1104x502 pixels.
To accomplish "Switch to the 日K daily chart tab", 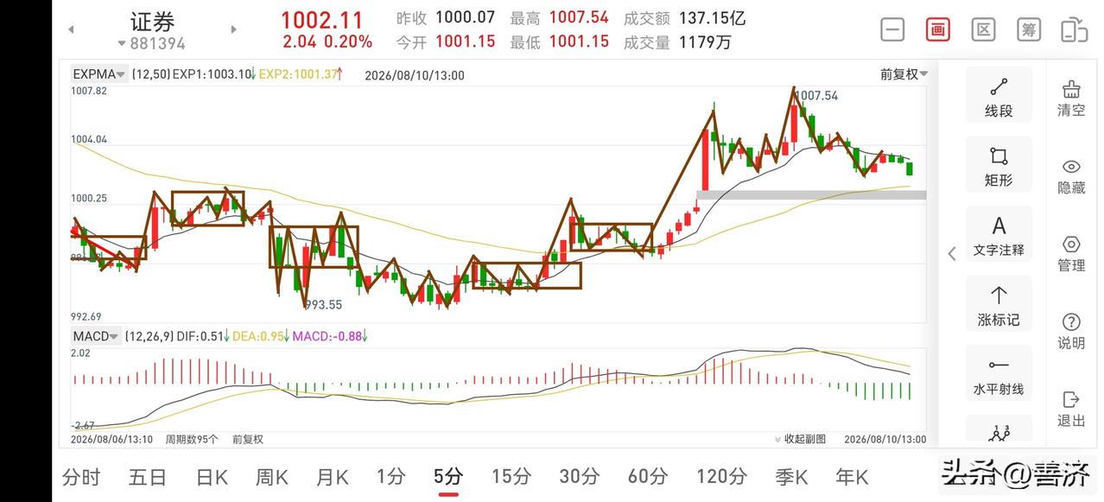I will coord(212,476).
